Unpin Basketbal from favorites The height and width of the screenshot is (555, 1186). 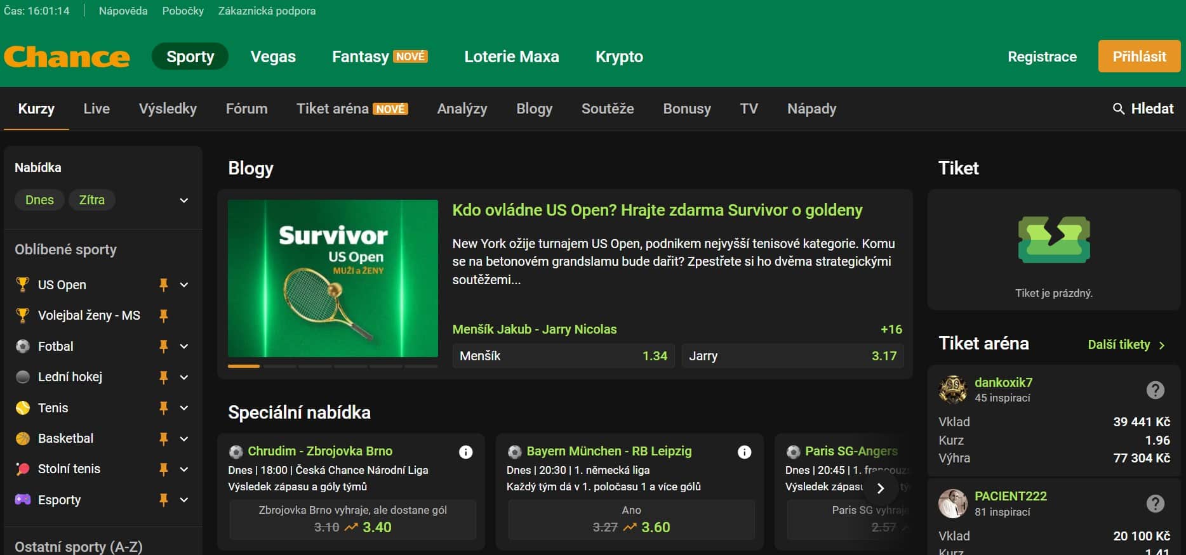164,438
